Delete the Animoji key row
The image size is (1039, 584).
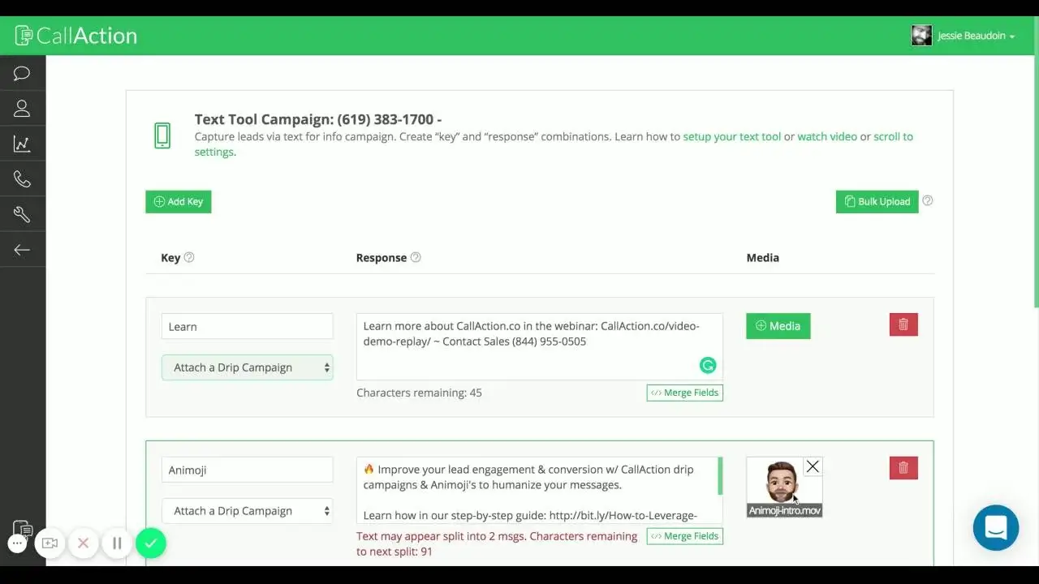(x=903, y=468)
